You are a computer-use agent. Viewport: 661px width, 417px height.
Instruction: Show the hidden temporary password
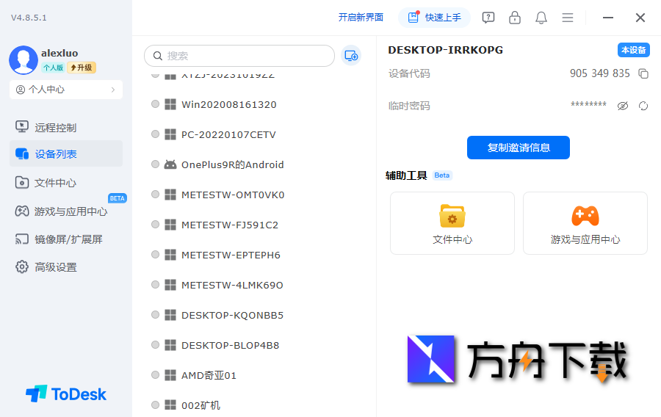[623, 106]
